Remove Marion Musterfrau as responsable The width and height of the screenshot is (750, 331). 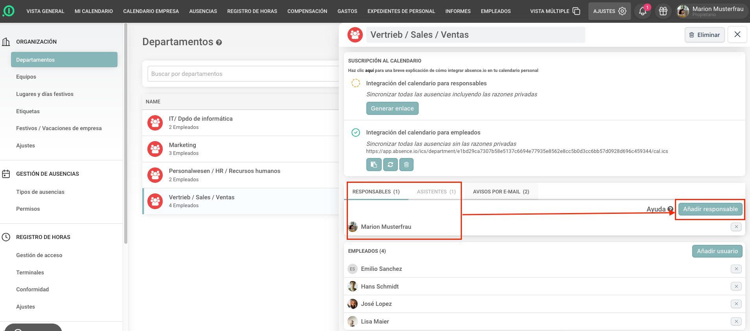pyautogui.click(x=736, y=227)
